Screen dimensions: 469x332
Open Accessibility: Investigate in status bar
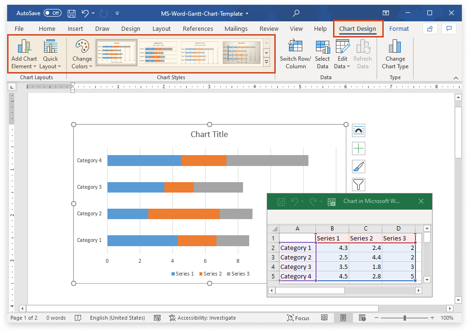[x=203, y=318]
